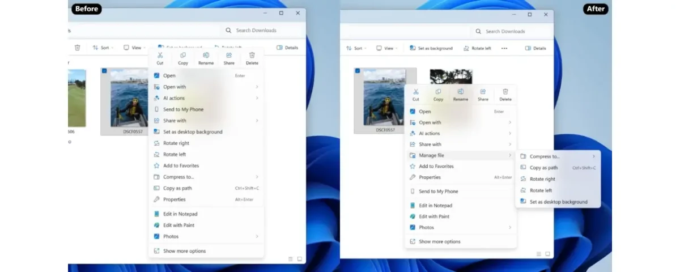Click the list view icon at the bottom of the Before window
Viewport: 680px width, 272px height.
pyautogui.click(x=291, y=259)
